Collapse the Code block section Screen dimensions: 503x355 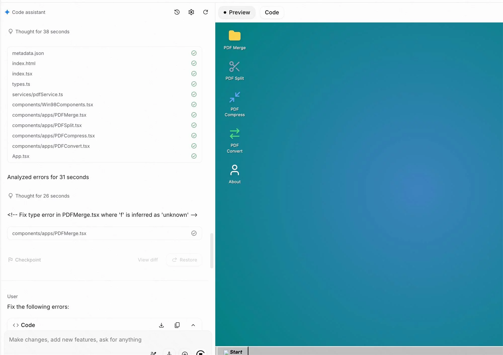[193, 325]
